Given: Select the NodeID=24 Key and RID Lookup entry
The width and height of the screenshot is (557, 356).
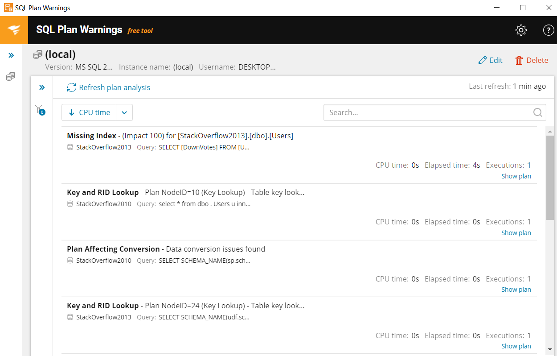Looking at the screenshot, I should 185,306.
